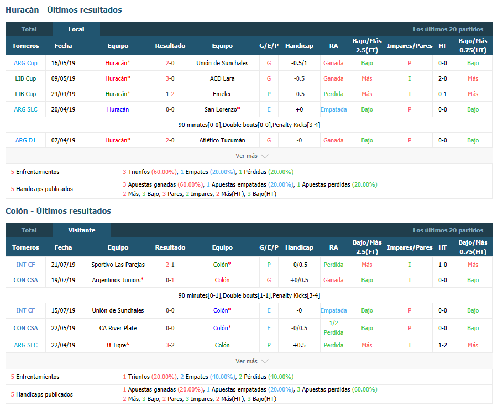Click the Impares/Pares column header in Colón table

click(410, 247)
